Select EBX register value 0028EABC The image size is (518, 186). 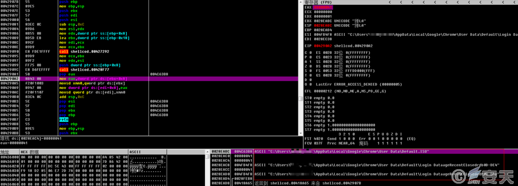(323, 21)
